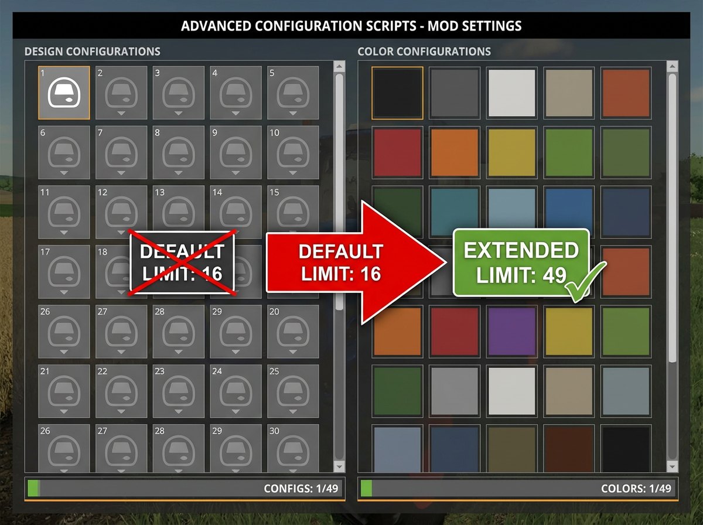Click the COLOR CONFIGURATIONS heading
Screen dimensions: 703x525
(424, 52)
